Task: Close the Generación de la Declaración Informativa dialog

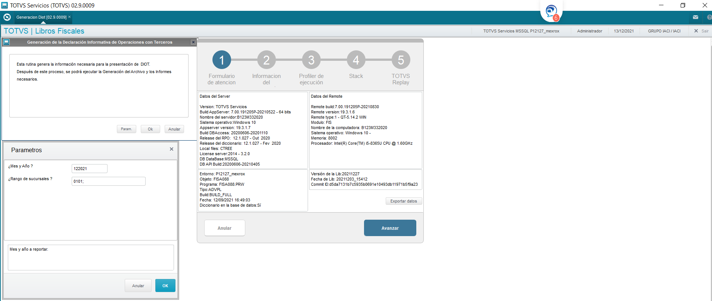Action: [x=193, y=42]
